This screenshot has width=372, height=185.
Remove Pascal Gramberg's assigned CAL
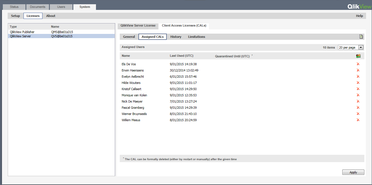pos(358,108)
